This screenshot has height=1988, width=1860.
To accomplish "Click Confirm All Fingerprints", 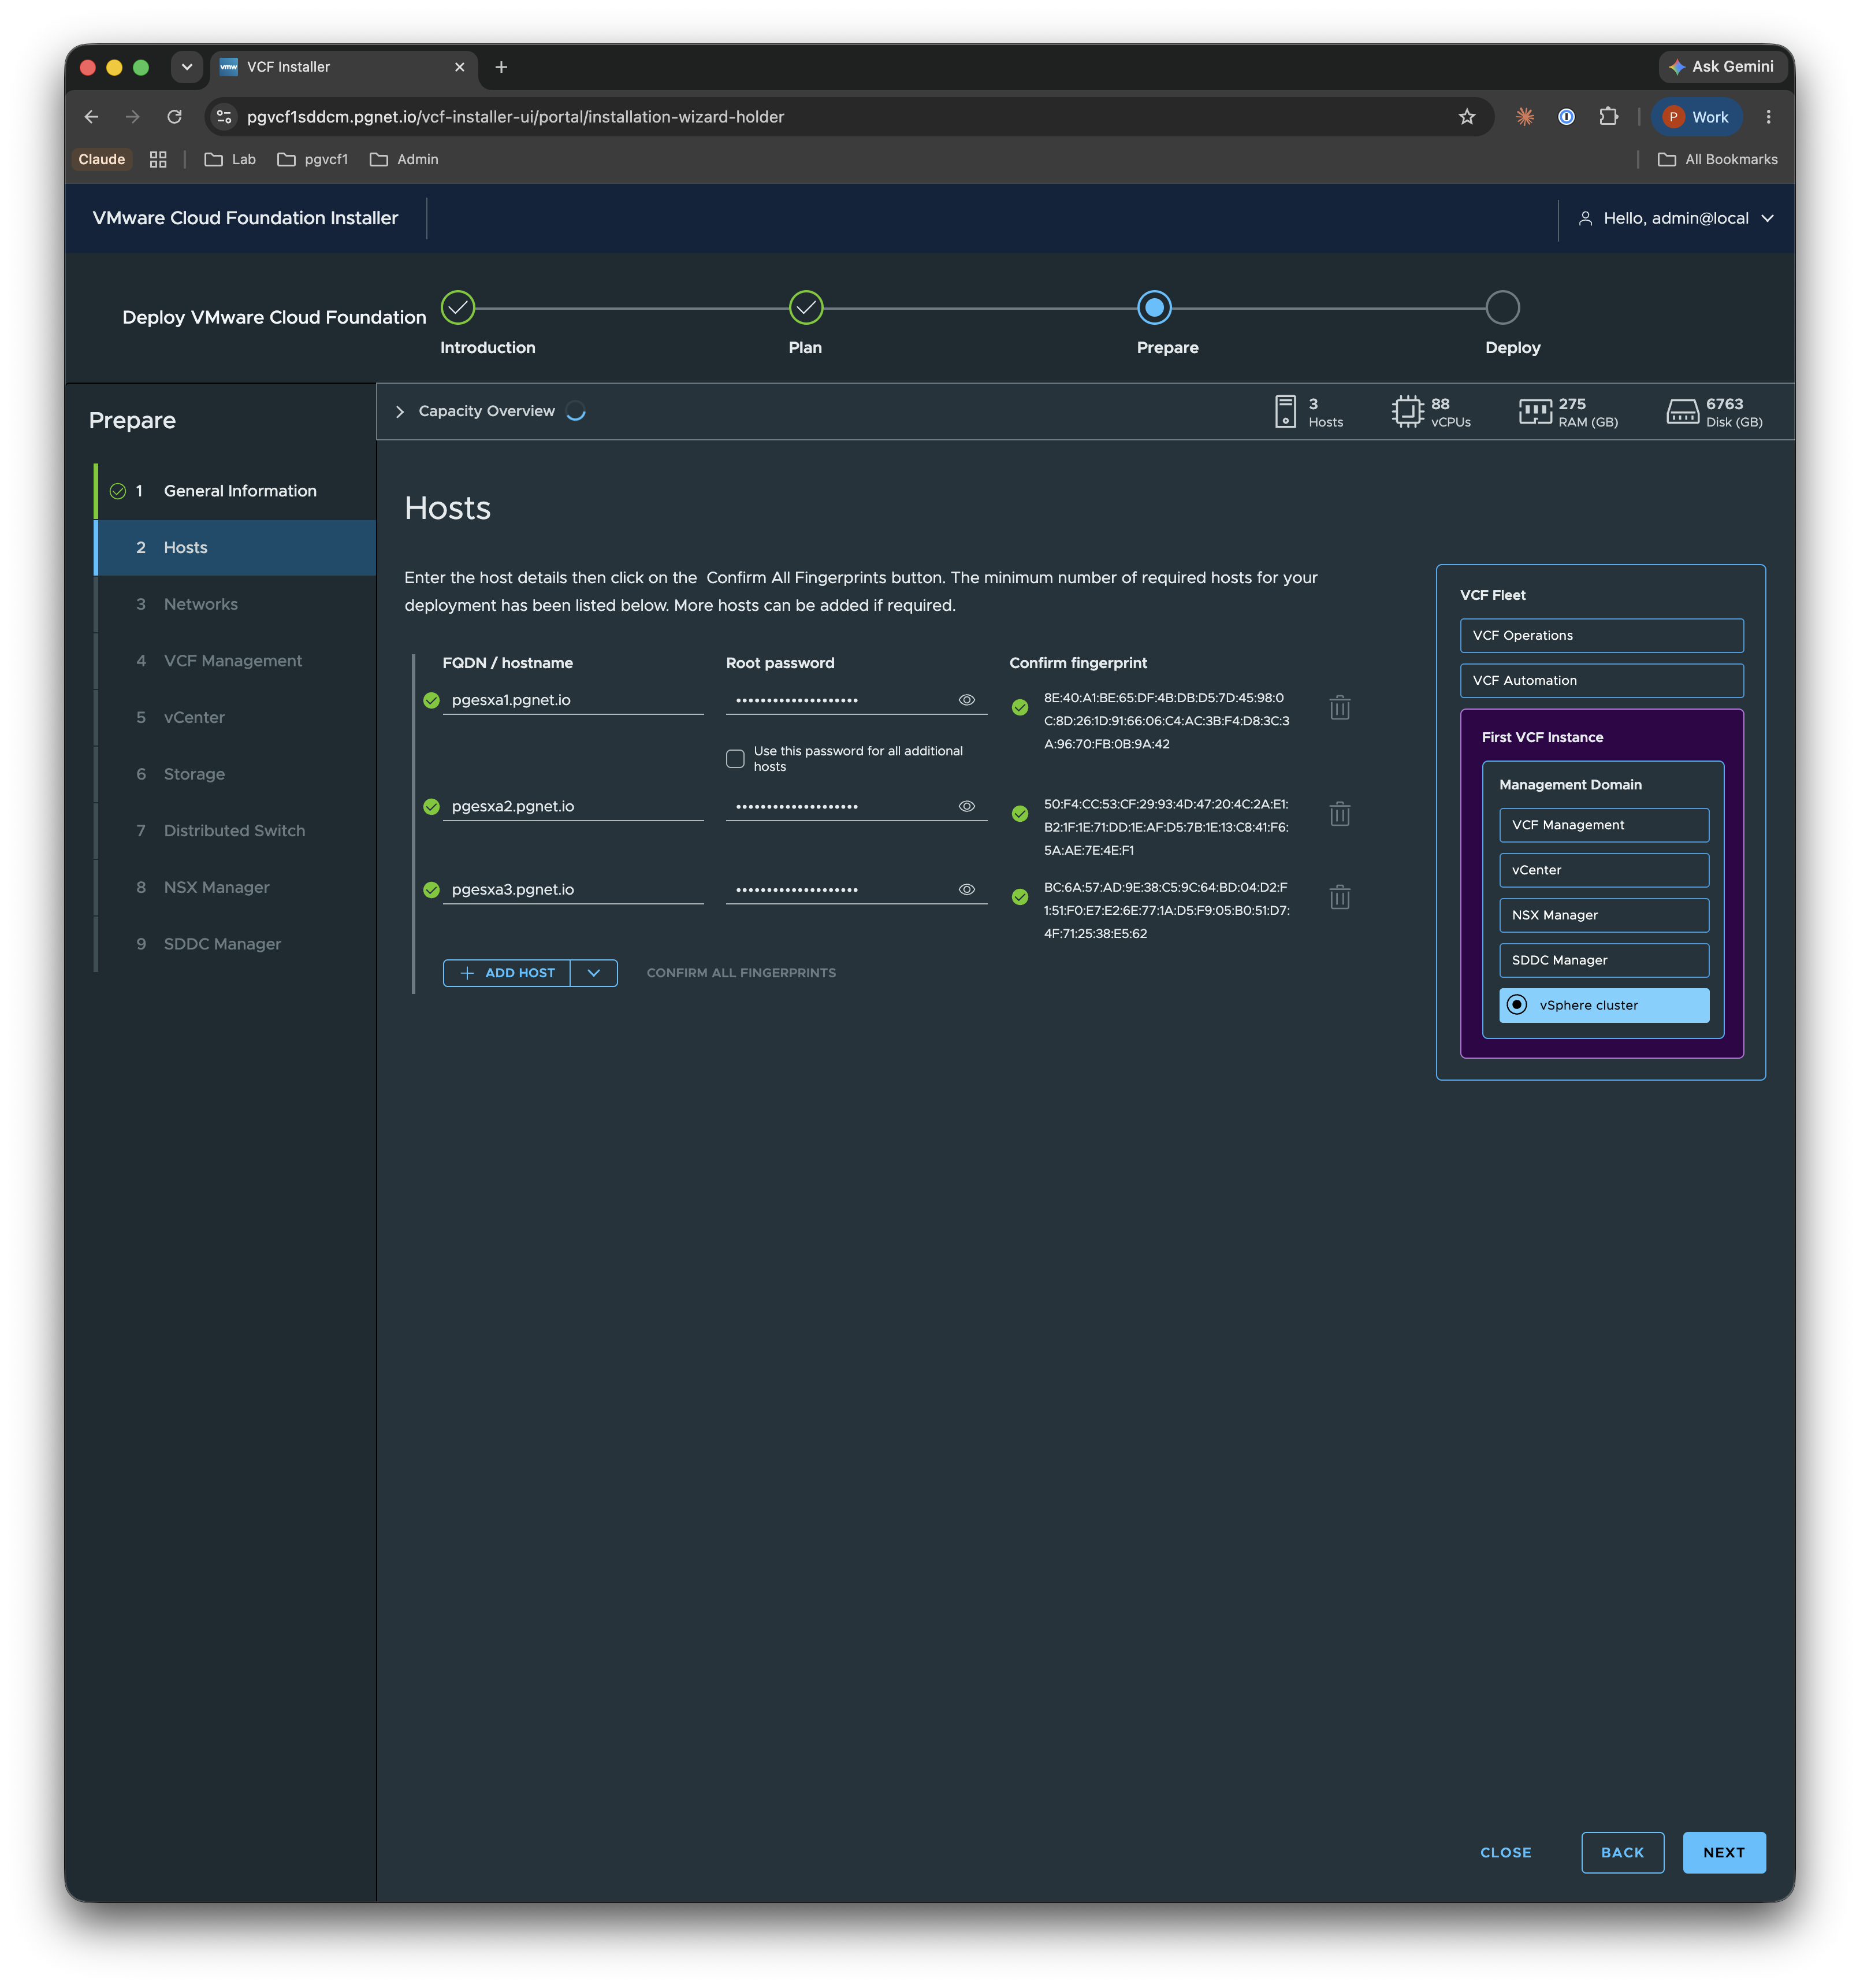I will tap(741, 973).
